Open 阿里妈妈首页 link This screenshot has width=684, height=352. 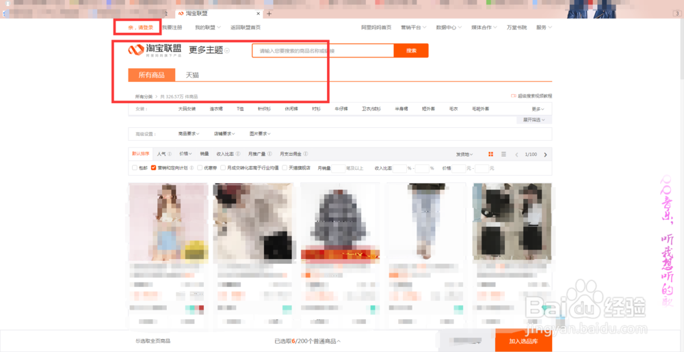point(376,27)
